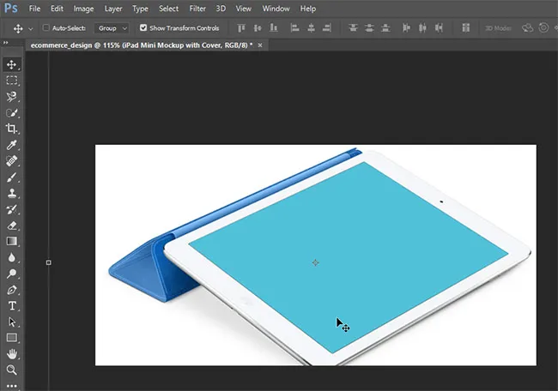
Task: Open the Move tool preset picker dropdown
Action: (29, 28)
